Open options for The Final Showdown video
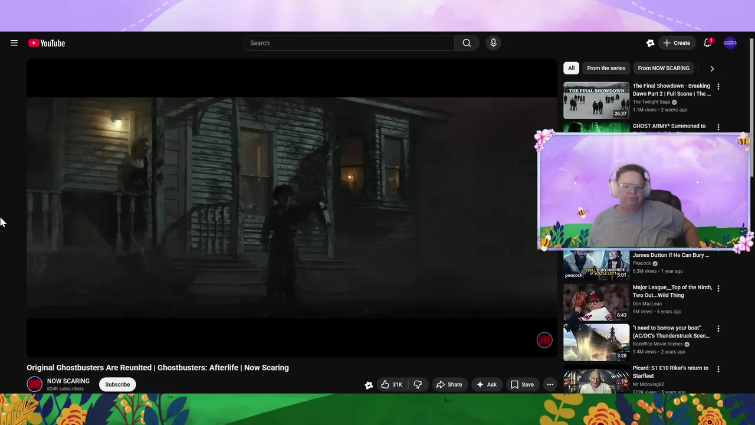Viewport: 755px width, 425px height. tap(718, 87)
